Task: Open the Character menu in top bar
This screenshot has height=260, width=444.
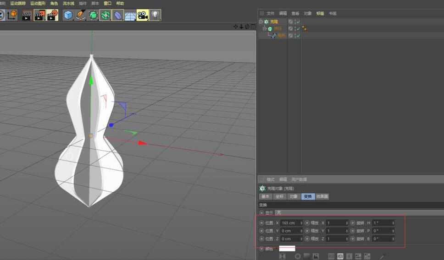Action: (x=54, y=3)
